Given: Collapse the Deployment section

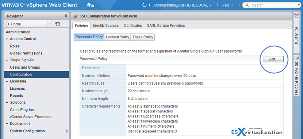Looking at the screenshot, I should coord(7,124).
